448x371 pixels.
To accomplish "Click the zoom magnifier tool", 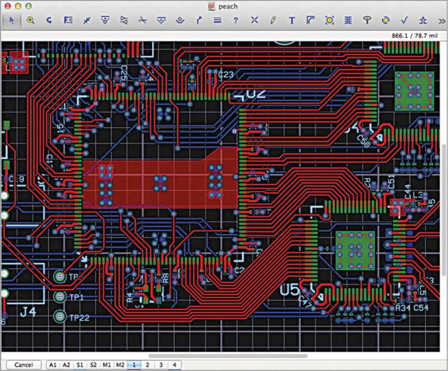I will (30, 21).
